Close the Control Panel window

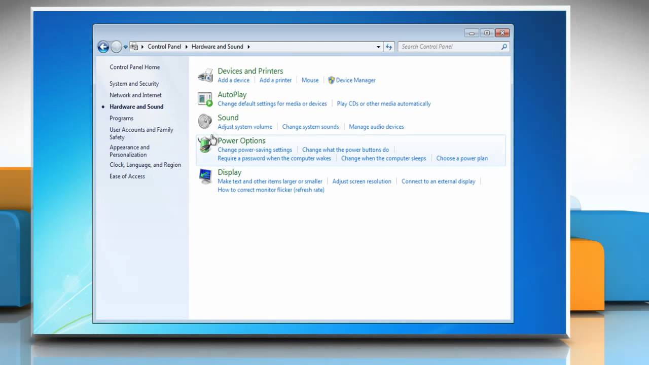tap(502, 33)
